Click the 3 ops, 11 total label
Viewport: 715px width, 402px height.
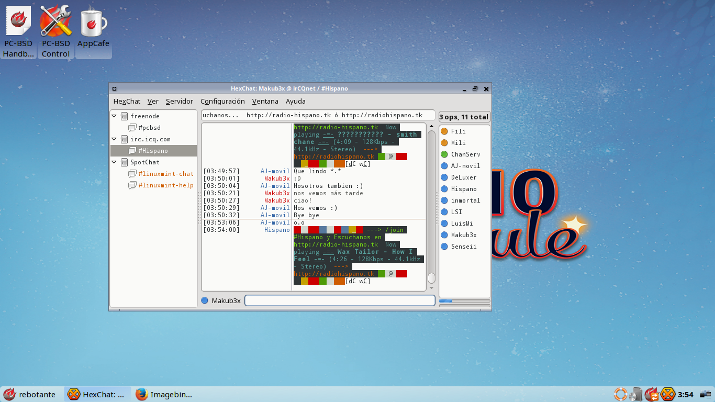pyautogui.click(x=464, y=117)
